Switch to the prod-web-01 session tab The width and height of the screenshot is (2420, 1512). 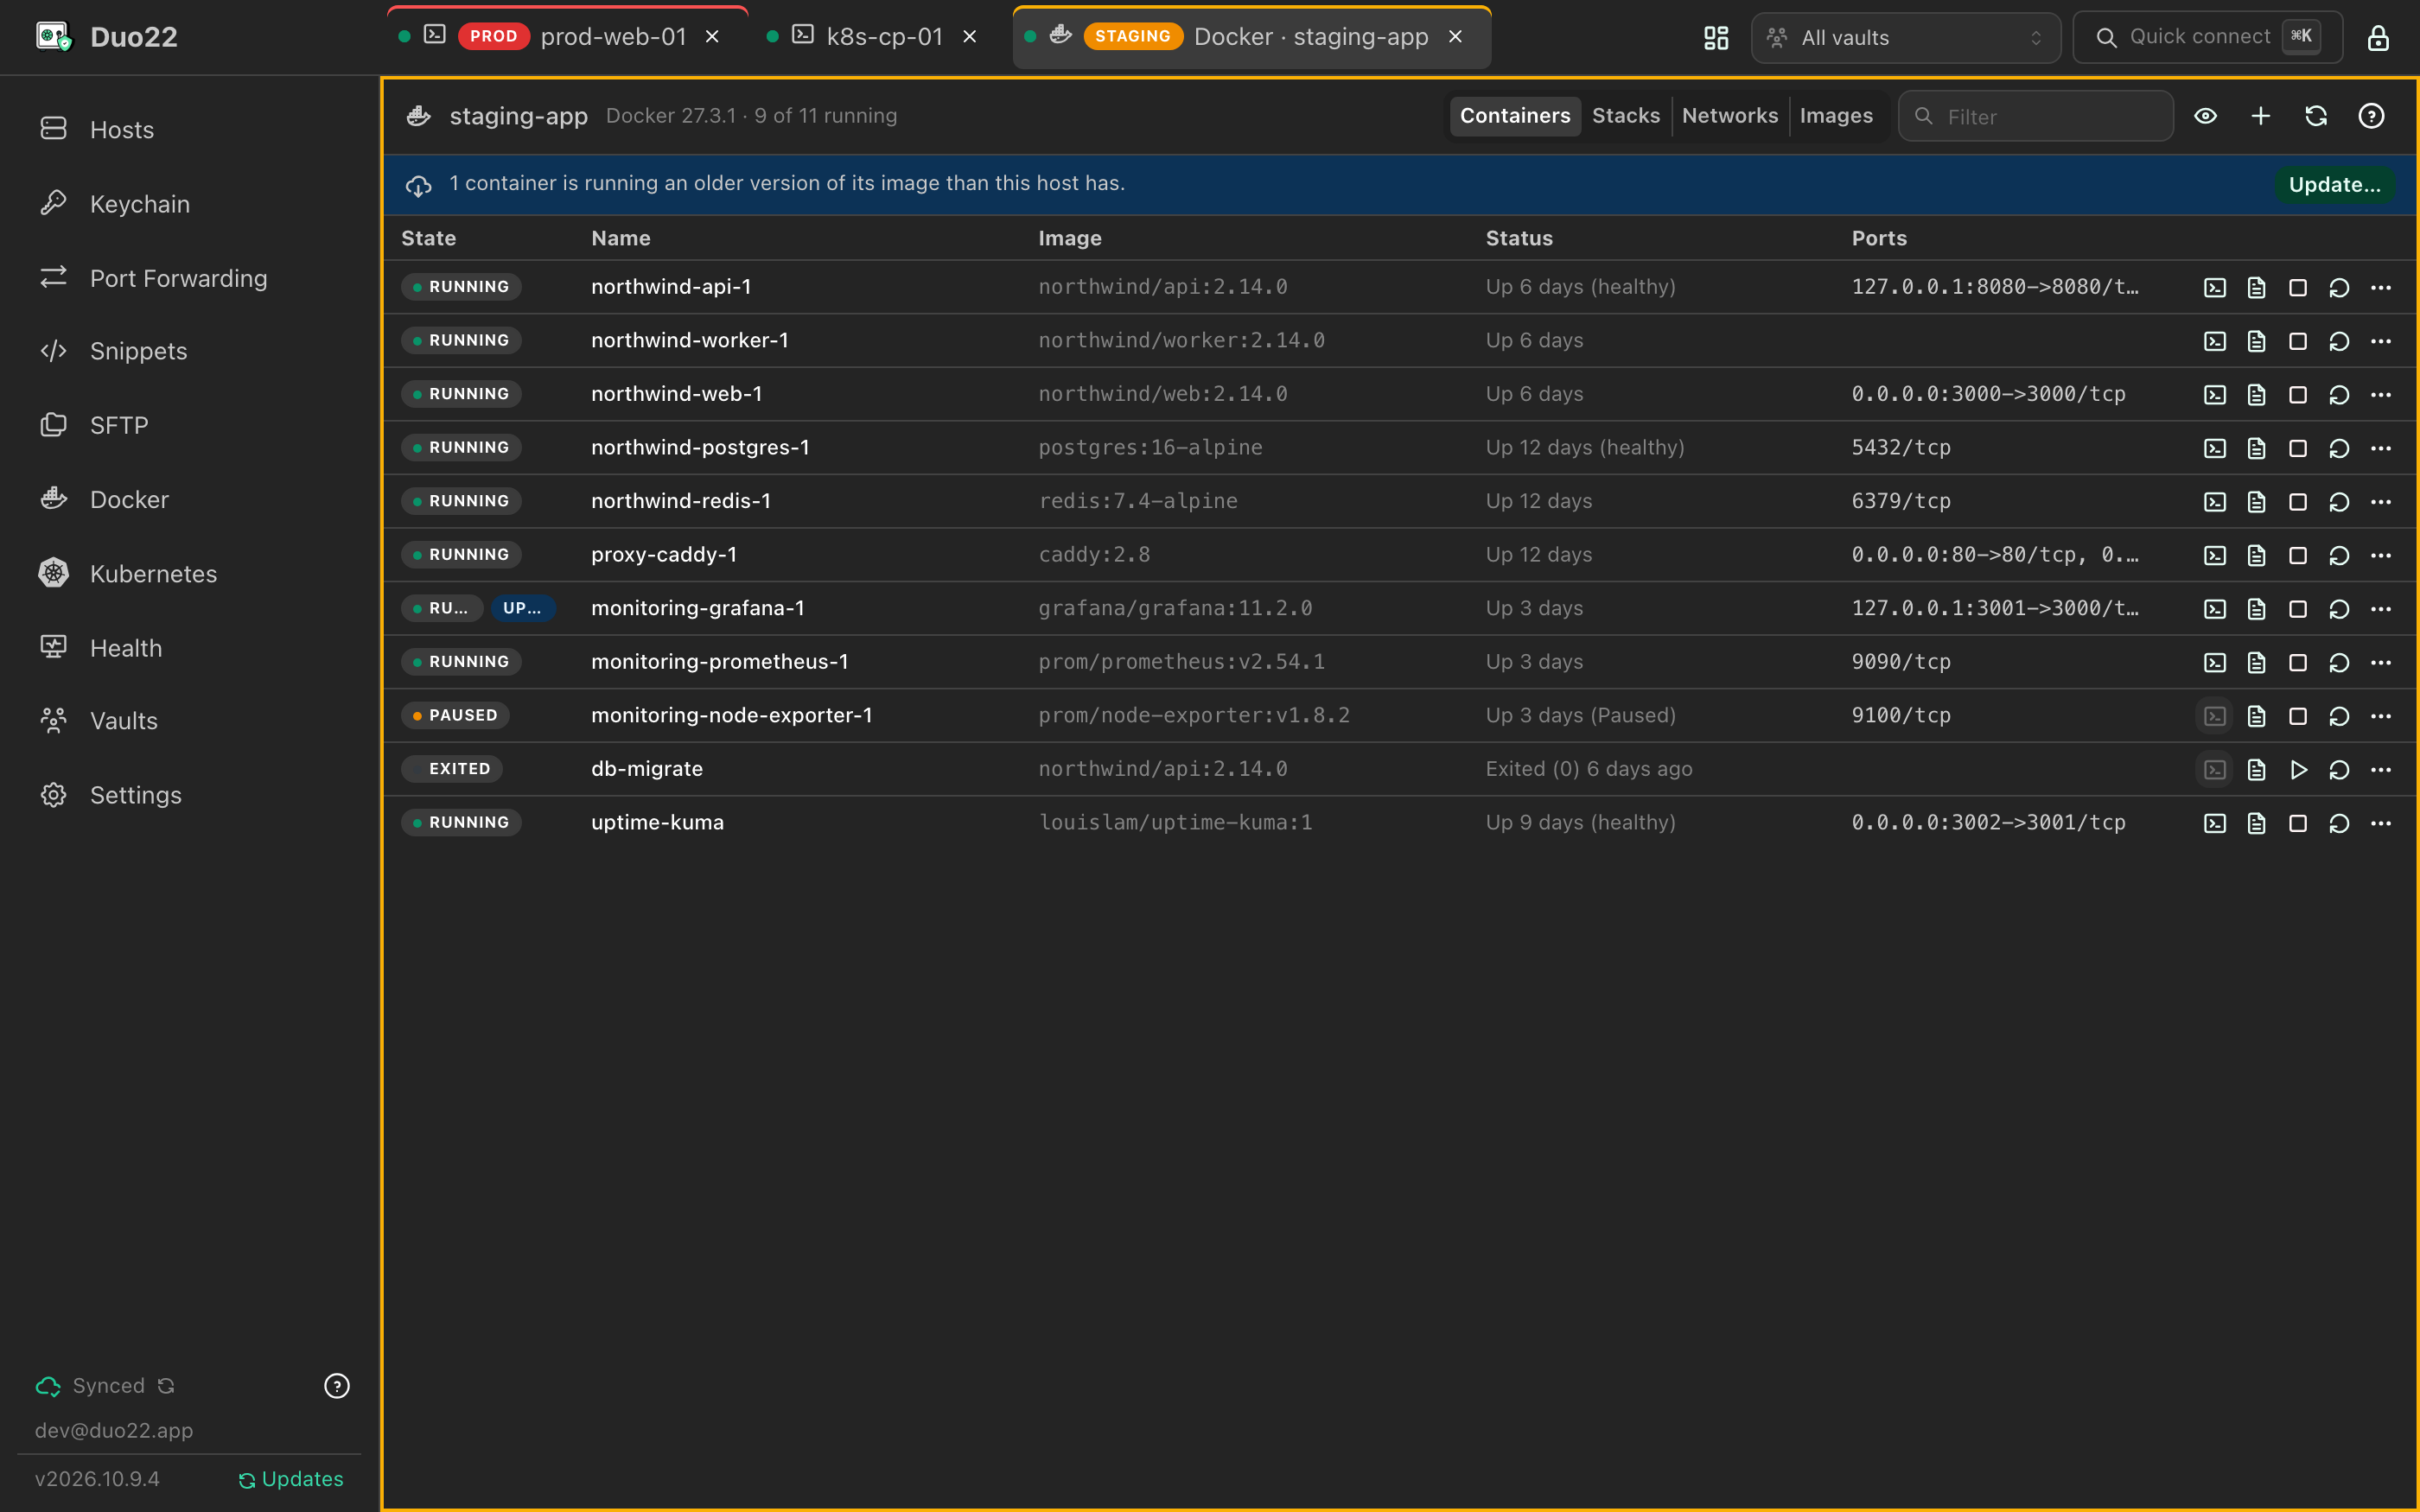tap(566, 37)
